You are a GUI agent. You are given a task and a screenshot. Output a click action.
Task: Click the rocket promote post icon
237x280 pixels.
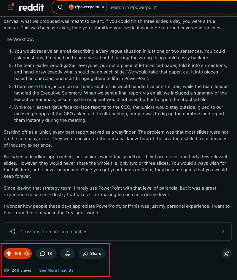(226, 253)
